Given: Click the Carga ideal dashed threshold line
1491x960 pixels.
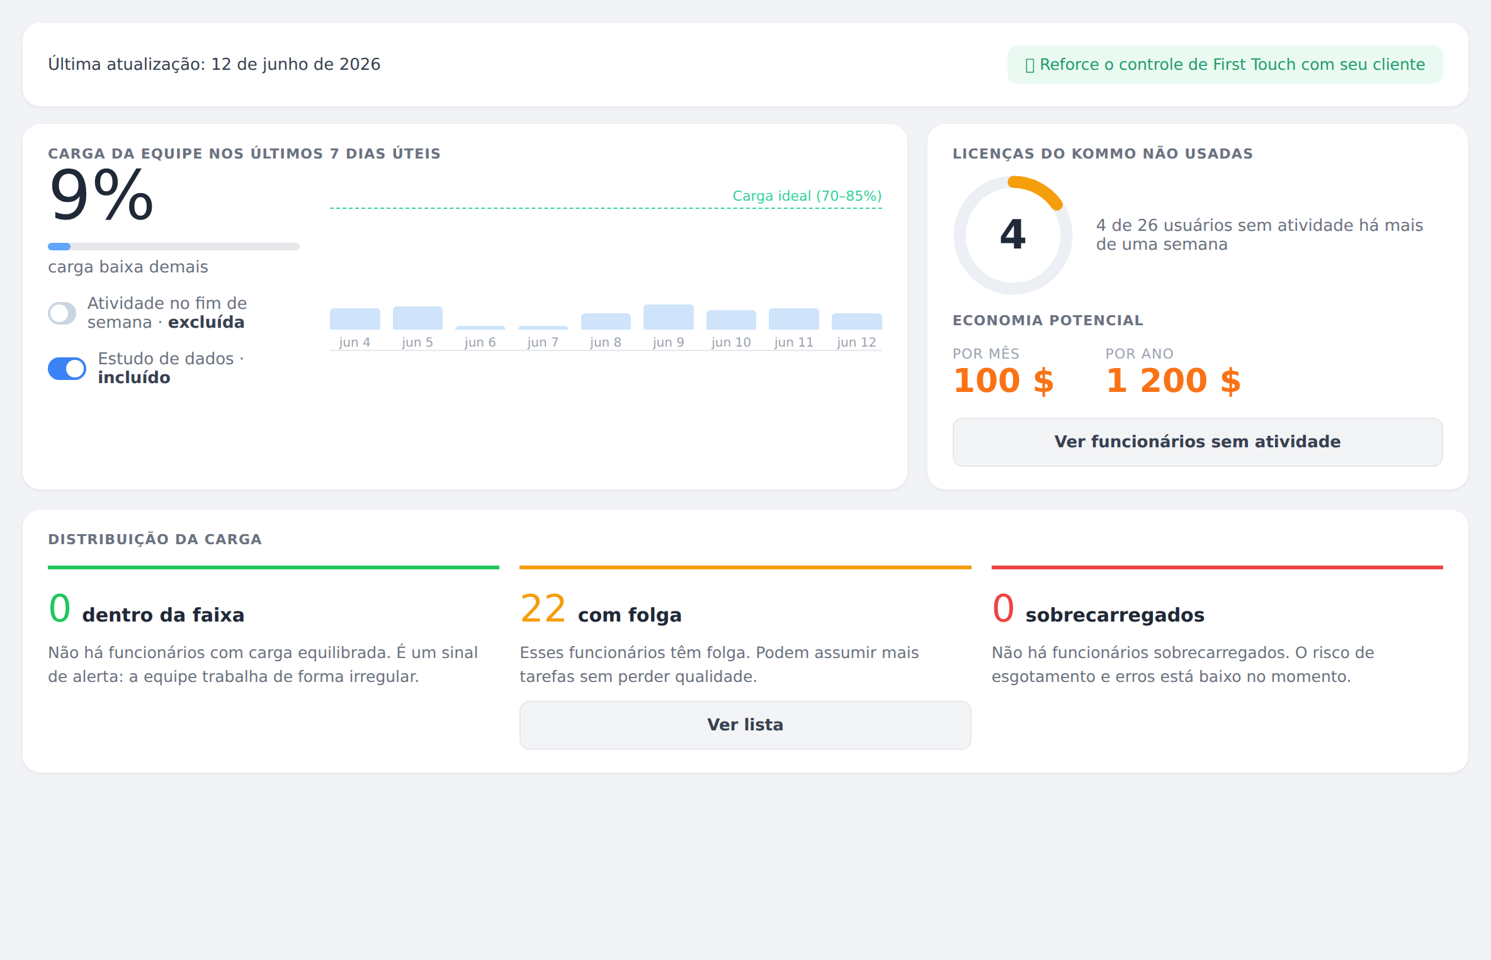Looking at the screenshot, I should coord(606,208).
